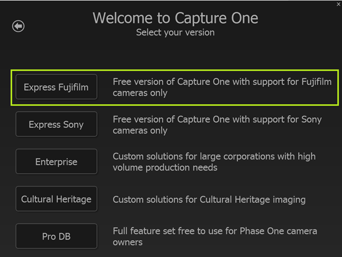
Task: Select the Express Fujifilm version button
Action: [x=56, y=87]
